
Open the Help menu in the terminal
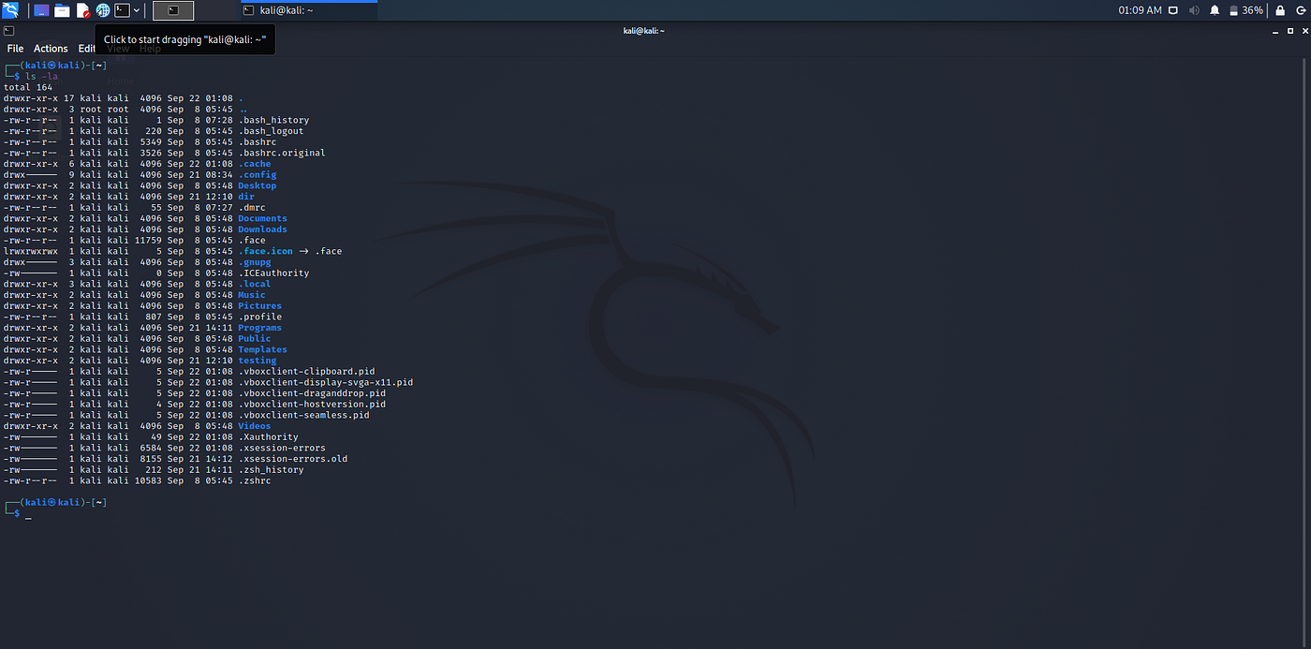(x=150, y=48)
